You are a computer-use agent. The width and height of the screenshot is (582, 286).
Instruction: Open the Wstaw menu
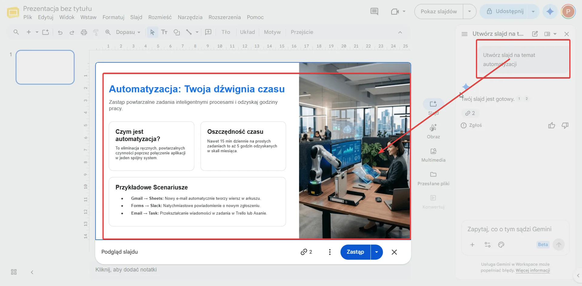point(89,17)
